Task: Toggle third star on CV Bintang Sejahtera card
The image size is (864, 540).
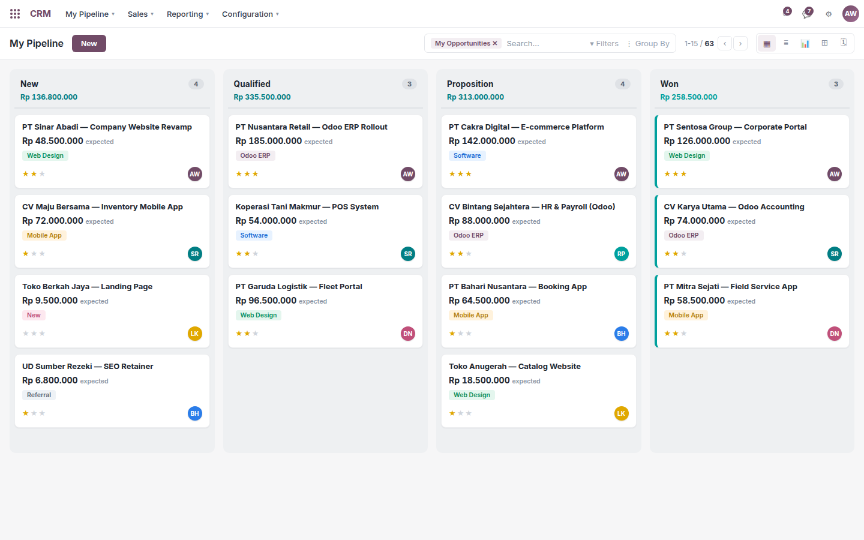Action: click(x=469, y=254)
